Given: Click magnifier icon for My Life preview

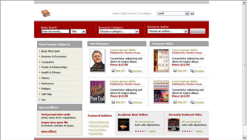Looking at the screenshot, I should click(x=130, y=71).
